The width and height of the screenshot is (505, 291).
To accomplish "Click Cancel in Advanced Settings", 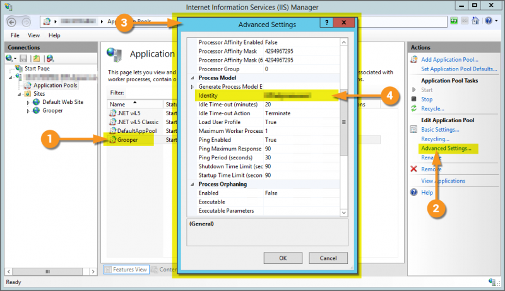I will (x=328, y=258).
